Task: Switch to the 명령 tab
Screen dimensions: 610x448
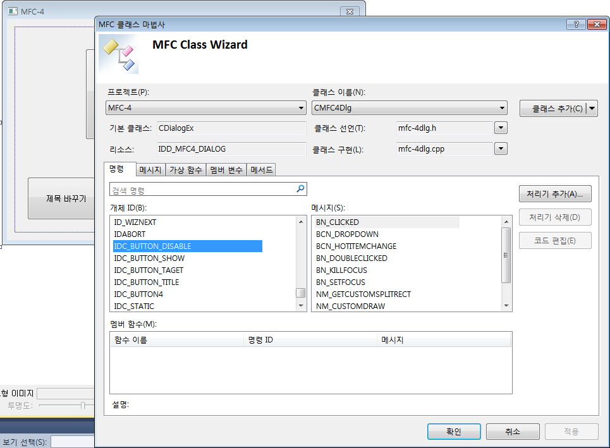Action: [x=120, y=169]
